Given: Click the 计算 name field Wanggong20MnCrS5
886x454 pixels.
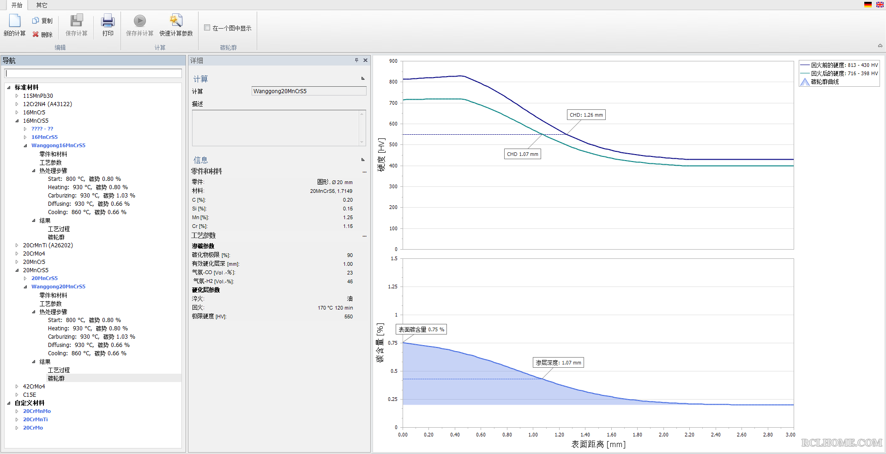Looking at the screenshot, I should [x=309, y=91].
